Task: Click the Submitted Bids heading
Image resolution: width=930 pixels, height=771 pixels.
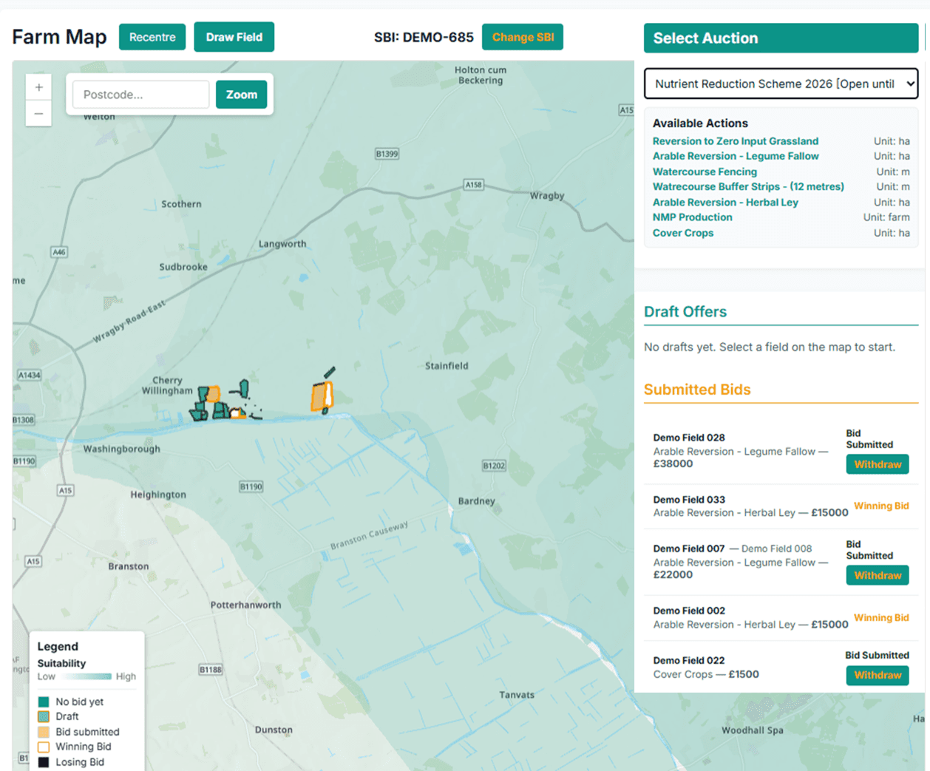Action: click(x=697, y=390)
